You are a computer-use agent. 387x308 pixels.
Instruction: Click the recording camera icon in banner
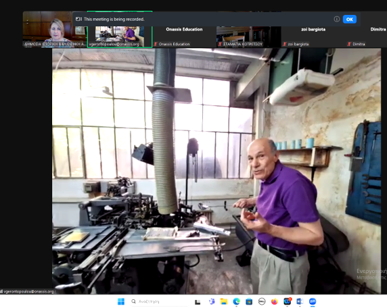click(x=78, y=19)
